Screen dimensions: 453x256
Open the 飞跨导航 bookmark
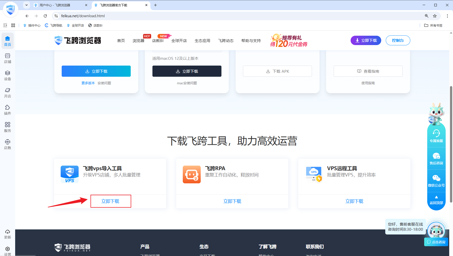[x=54, y=25]
